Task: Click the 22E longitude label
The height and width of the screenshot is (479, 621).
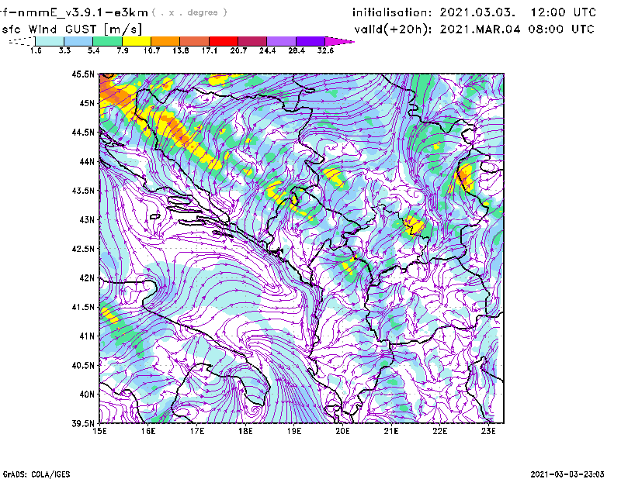Action: coord(440,431)
